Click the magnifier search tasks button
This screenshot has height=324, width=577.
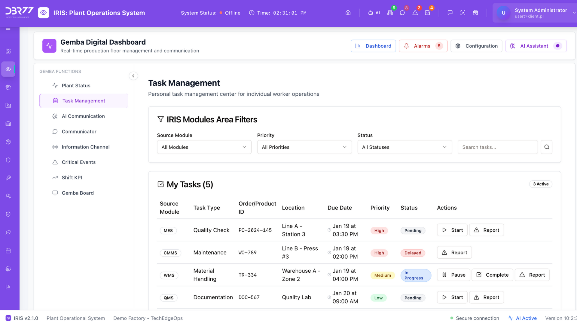546,147
